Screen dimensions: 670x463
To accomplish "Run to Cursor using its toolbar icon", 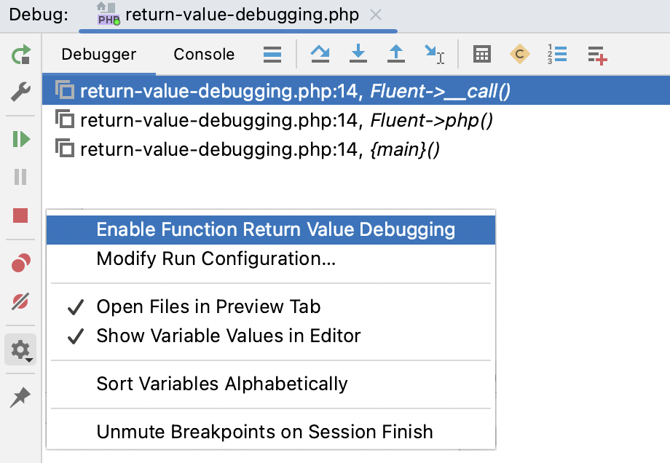I will 434,54.
